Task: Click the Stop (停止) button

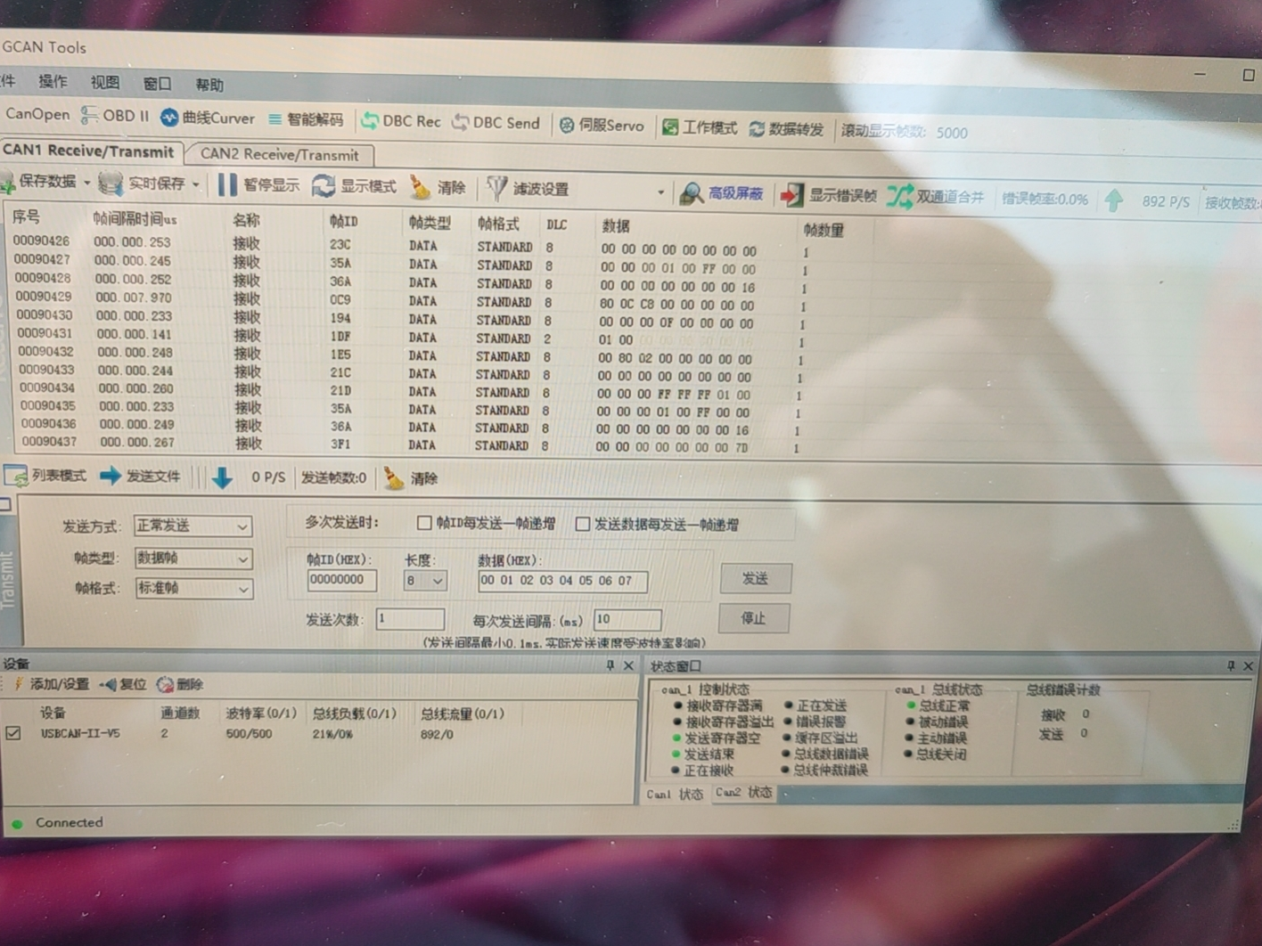Action: (x=753, y=618)
